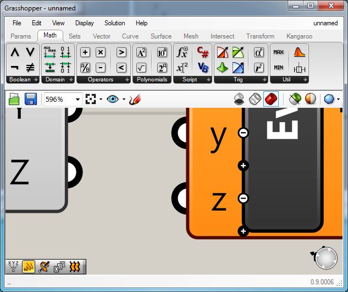Insert the Square A² component
Image resolution: width=348 pixels, height=292 pixels.
[x=141, y=52]
